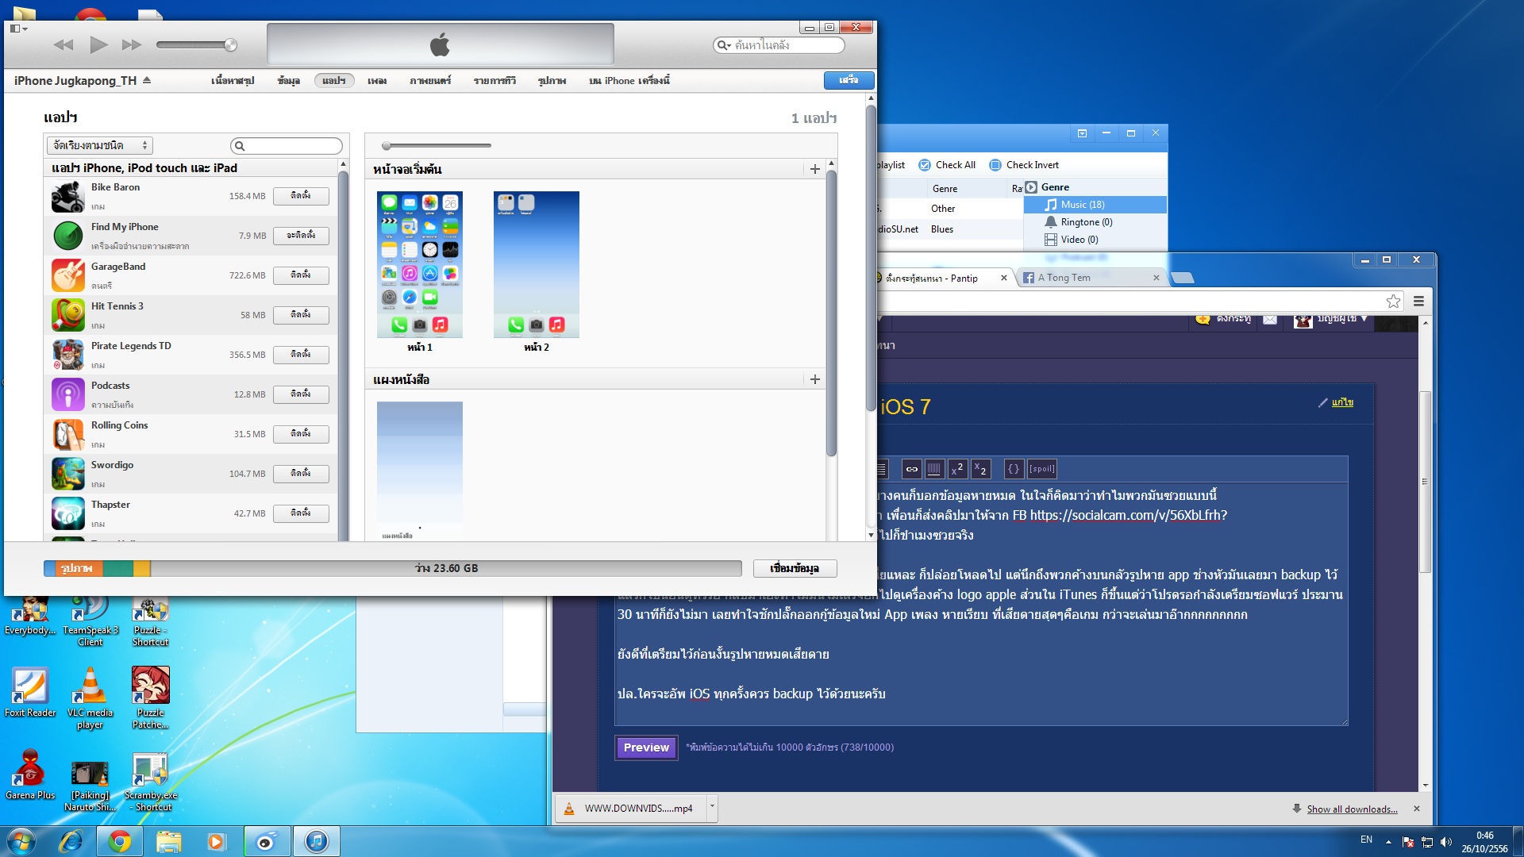Screen dimensions: 1524x857
Task: Toggle the Check Invert option
Action: click(1025, 165)
